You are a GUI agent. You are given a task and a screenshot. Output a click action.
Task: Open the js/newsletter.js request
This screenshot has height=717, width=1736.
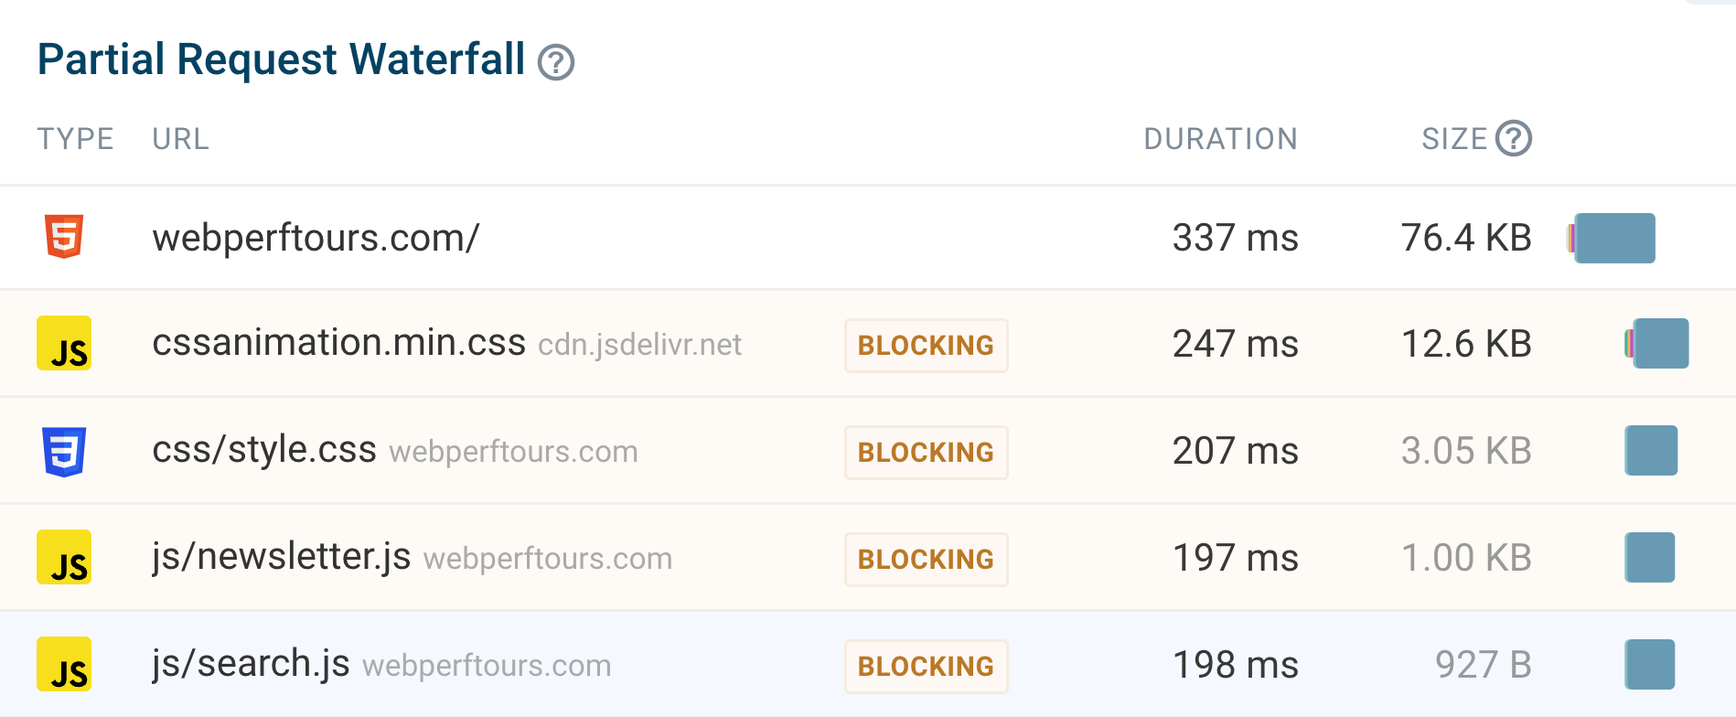(x=282, y=557)
